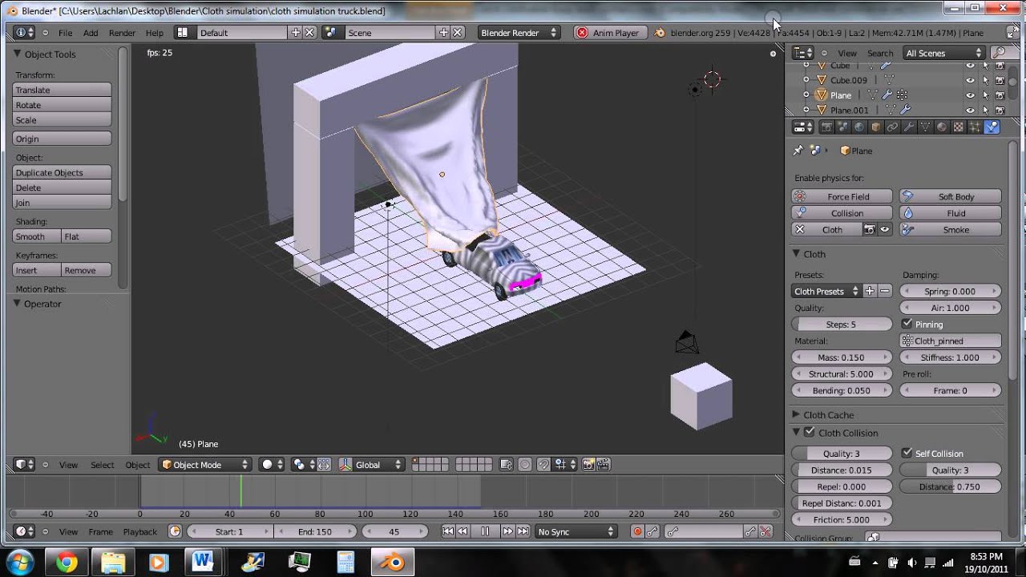Open the World properties tab icon
The height and width of the screenshot is (577, 1026).
[859, 127]
